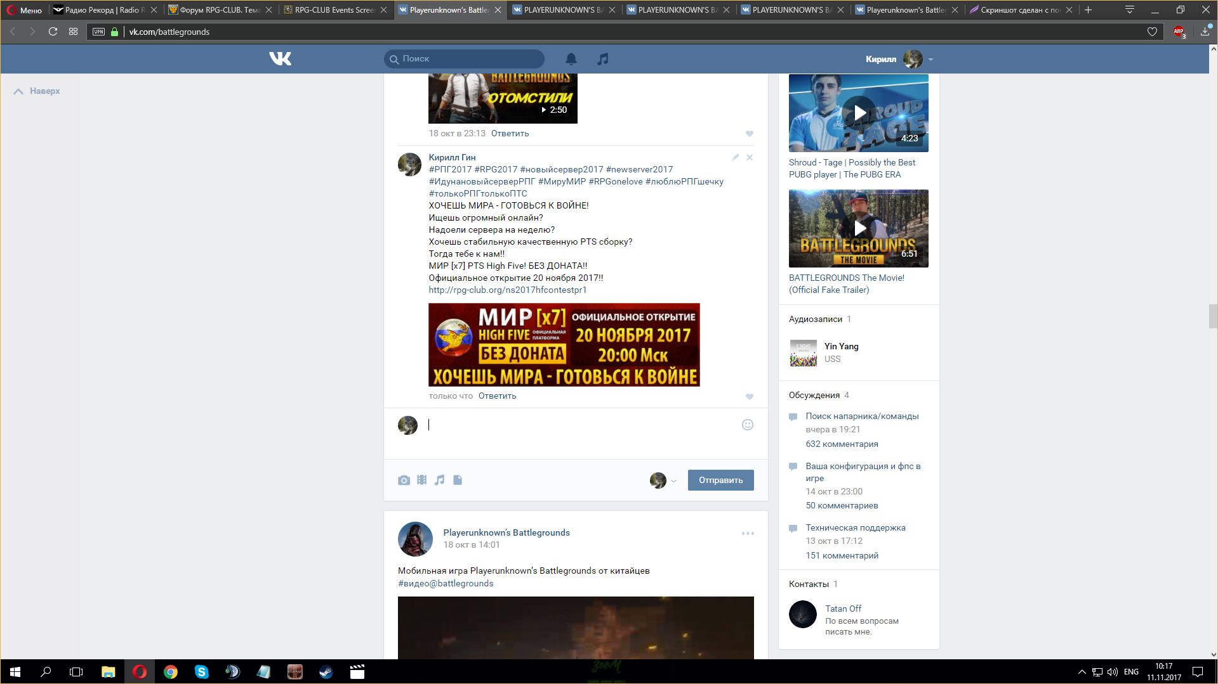Screen dimensions: 1218x684
Task: Open Ваша конфигурация и фпс discussion
Action: 863,472
